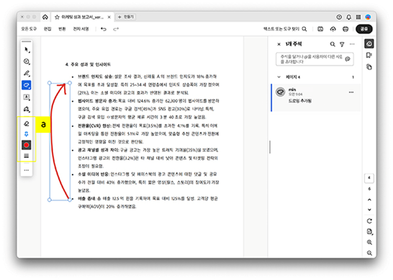
Task: Open the copy pages icon in right rail
Action: tap(369, 67)
